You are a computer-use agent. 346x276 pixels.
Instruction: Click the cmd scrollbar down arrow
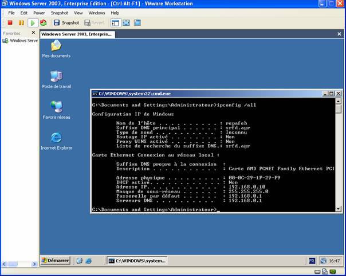(x=339, y=209)
